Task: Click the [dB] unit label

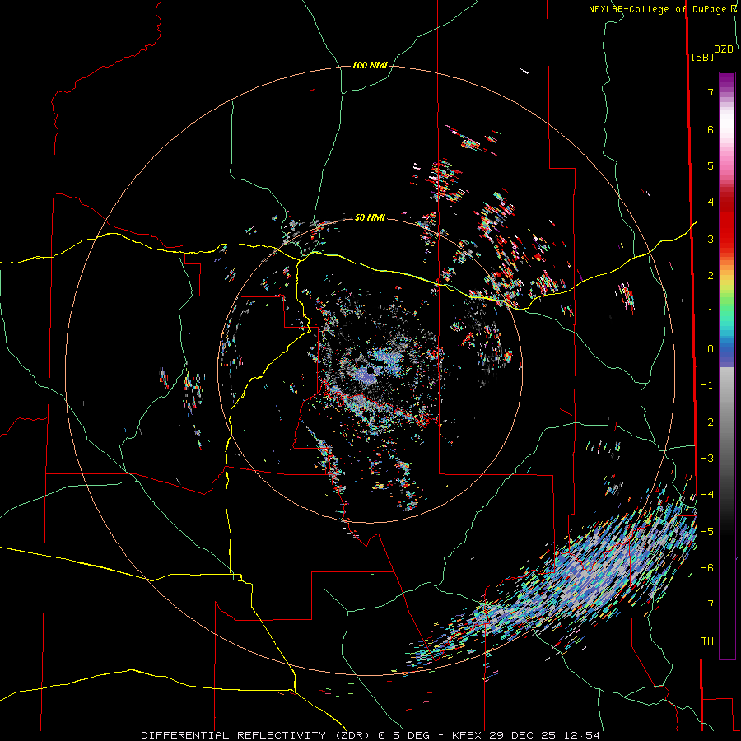Action: 703,57
